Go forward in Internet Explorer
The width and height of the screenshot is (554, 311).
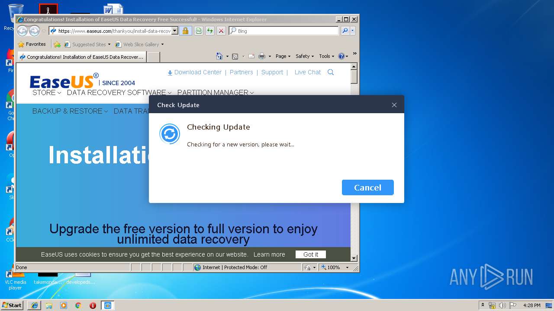point(34,31)
